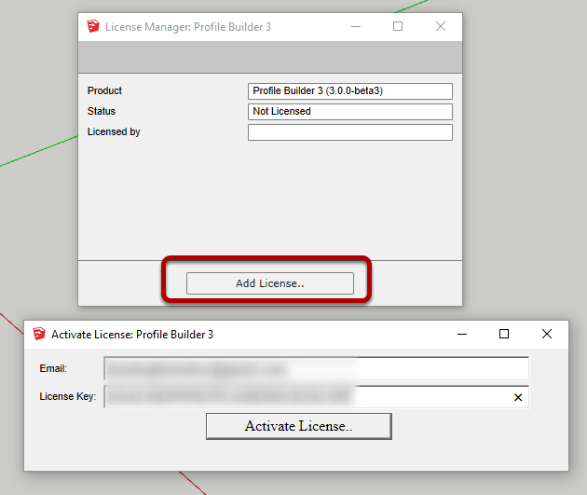
Task: Minimize the Activate License window
Action: (x=461, y=334)
